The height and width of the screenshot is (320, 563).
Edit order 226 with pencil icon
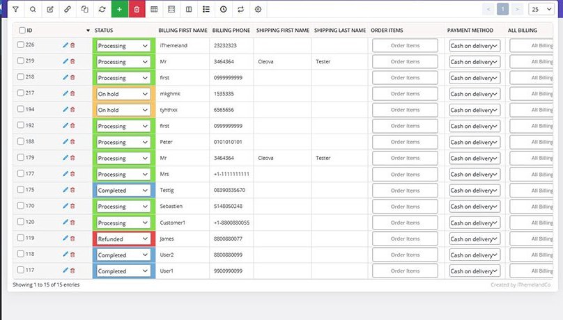[x=65, y=45]
